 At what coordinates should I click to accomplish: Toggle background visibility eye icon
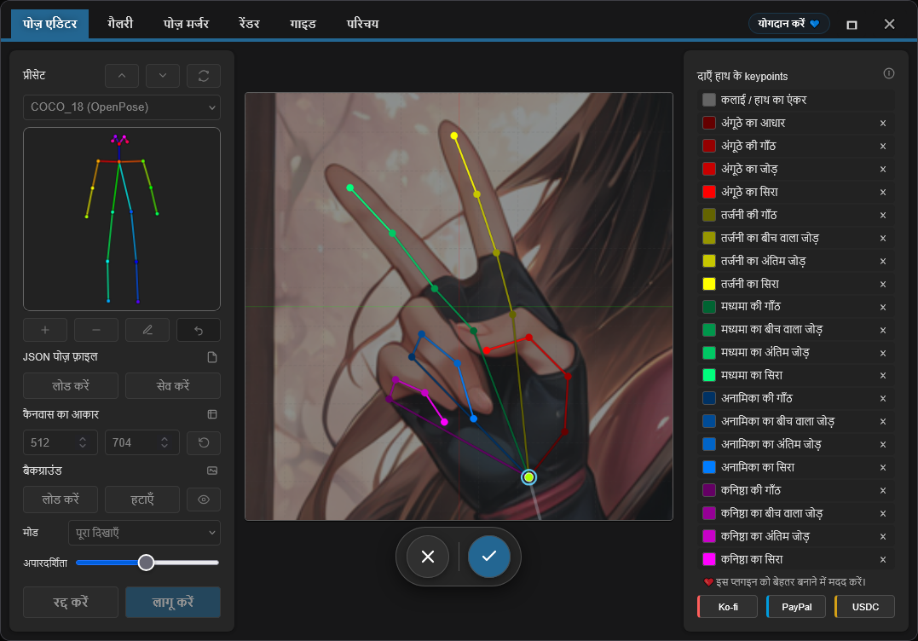coord(204,500)
